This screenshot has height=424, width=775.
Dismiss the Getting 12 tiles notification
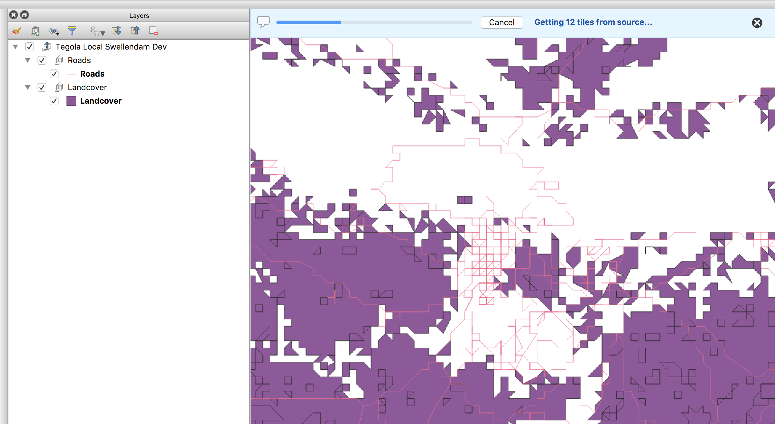tap(757, 22)
